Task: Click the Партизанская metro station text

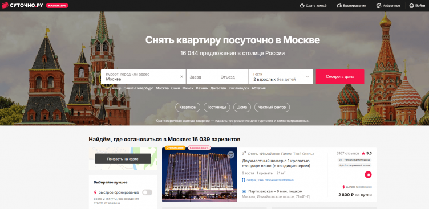Action: (x=275, y=191)
